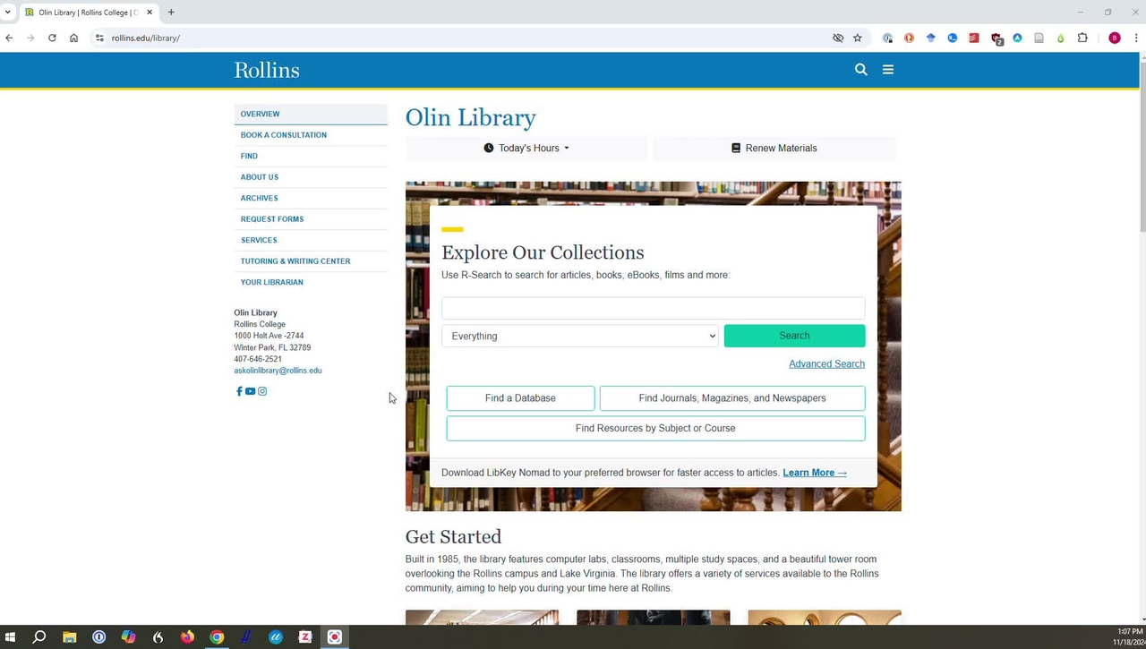Expand the Today's Hours dropdown
Viewport: 1146px width, 649px height.
[x=526, y=148]
